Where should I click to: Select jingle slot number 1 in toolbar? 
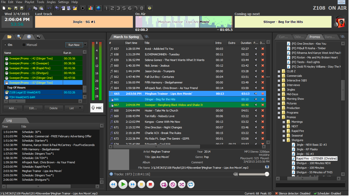click(106, 8)
